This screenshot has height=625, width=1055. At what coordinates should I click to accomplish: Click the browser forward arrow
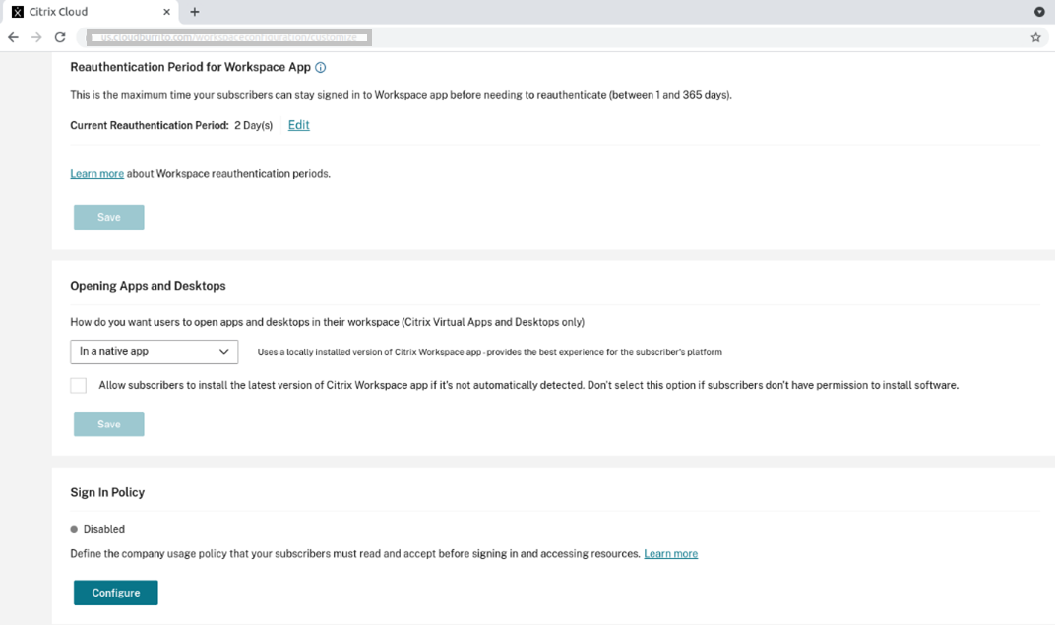coord(36,37)
